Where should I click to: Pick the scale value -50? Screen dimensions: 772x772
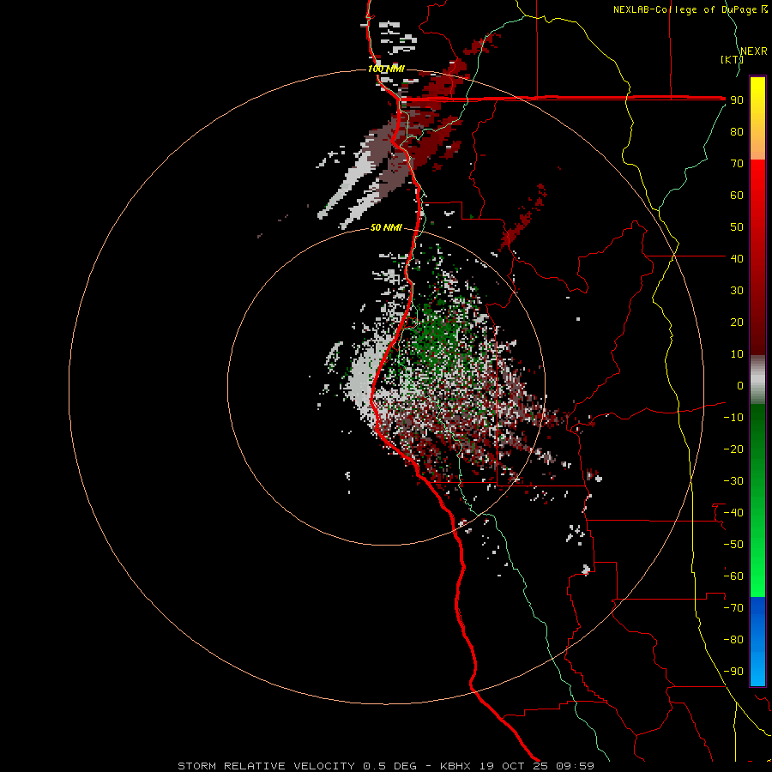coord(733,545)
